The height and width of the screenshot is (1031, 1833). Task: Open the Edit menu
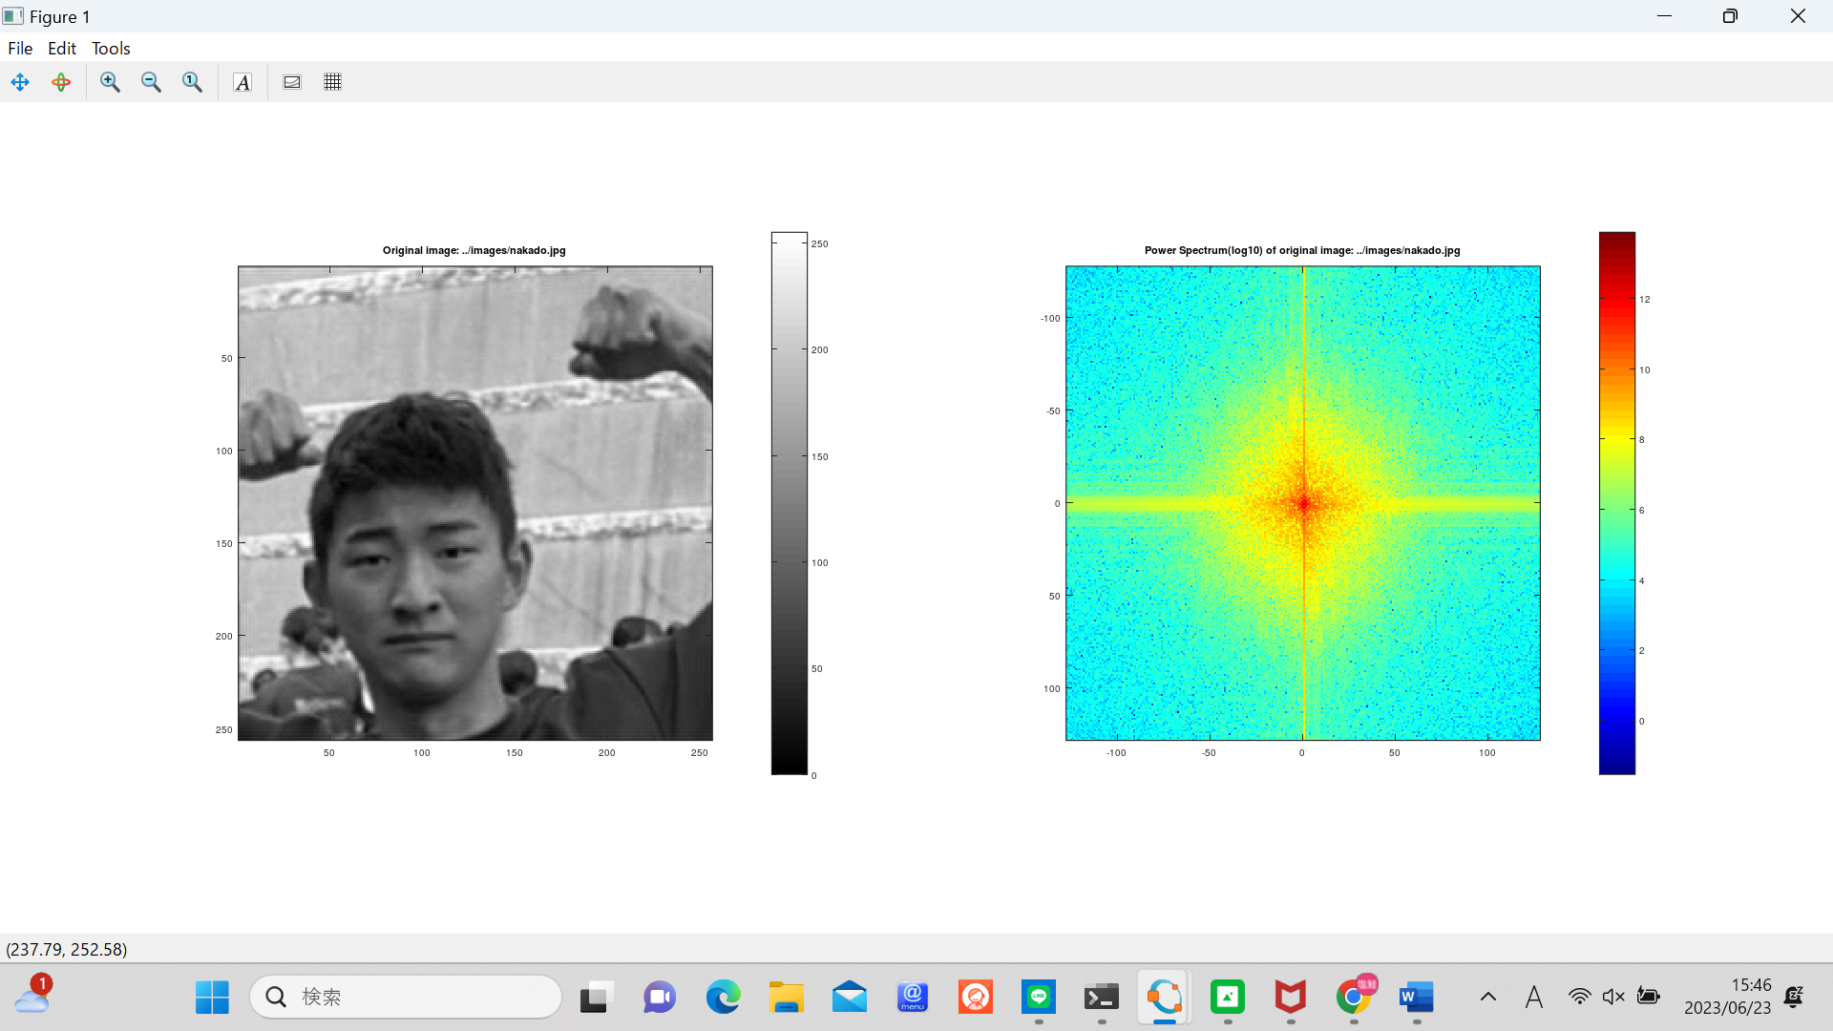click(x=62, y=48)
